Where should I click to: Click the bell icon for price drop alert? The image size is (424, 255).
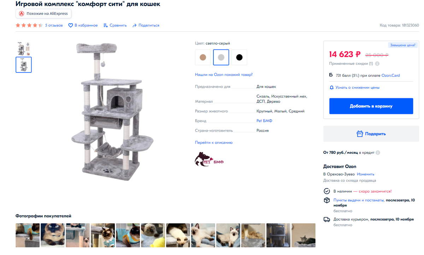pyautogui.click(x=331, y=87)
